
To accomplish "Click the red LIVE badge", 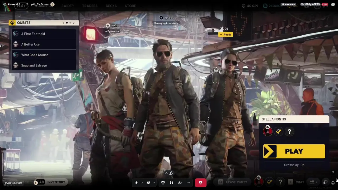I will pos(325,4).
